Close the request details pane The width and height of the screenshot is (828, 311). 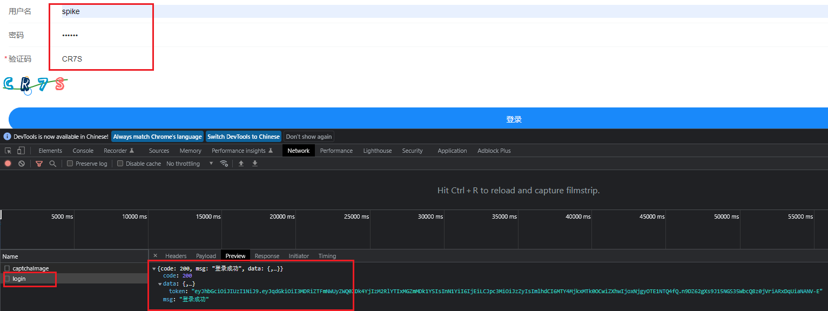(x=156, y=256)
